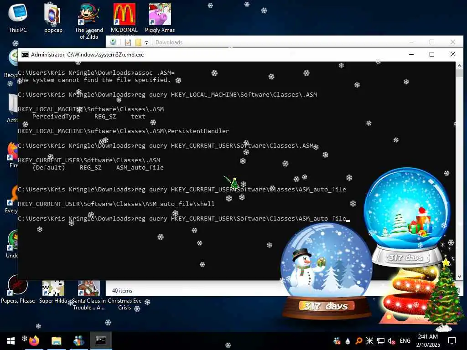Image resolution: width=467 pixels, height=350 pixels.
Task: Open network status tray icon
Action: 381,341
